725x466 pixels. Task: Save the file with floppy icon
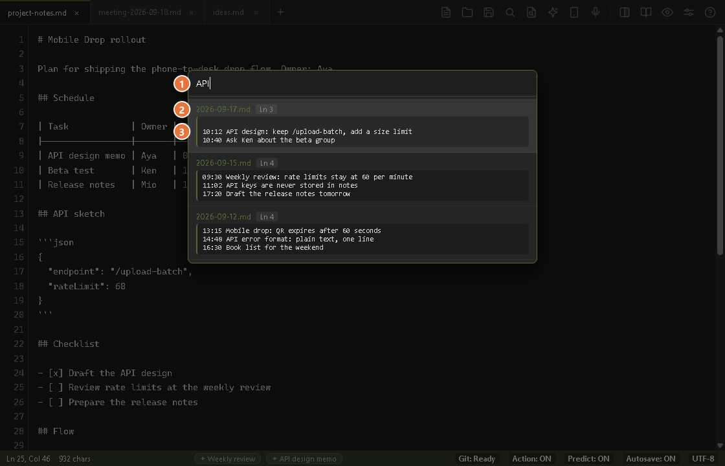point(489,12)
